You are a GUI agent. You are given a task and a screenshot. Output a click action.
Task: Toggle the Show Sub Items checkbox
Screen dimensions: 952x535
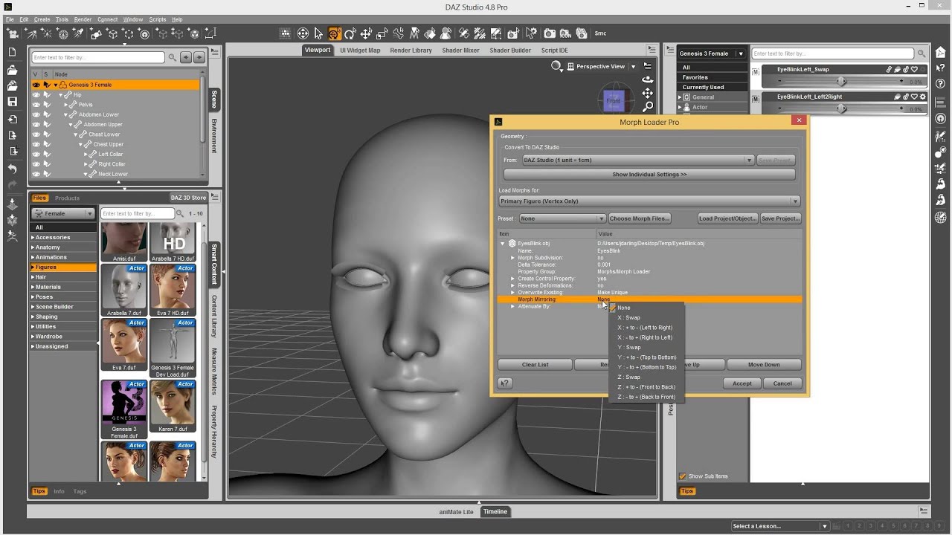683,476
